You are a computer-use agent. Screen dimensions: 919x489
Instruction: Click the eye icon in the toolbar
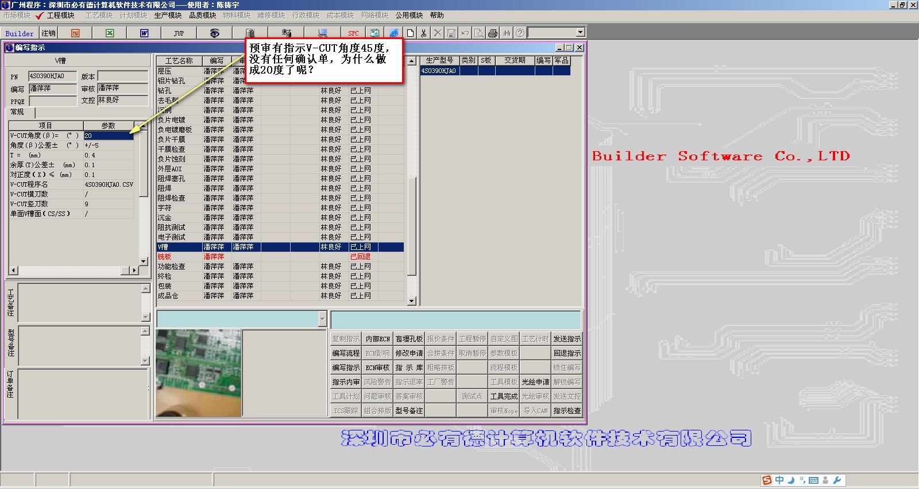[214, 33]
